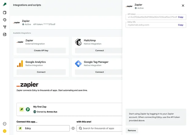This screenshot has height=135, width=189.
Task: Click the green Active status check in side panel
Action: 136,8
